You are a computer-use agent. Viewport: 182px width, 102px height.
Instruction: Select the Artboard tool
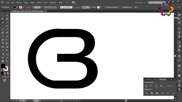click(x=3, y=58)
